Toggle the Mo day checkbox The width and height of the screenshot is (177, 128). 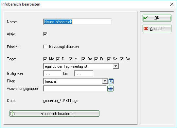45,59
